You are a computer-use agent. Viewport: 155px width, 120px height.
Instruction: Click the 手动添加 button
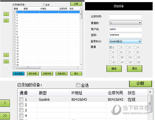click(x=19, y=73)
